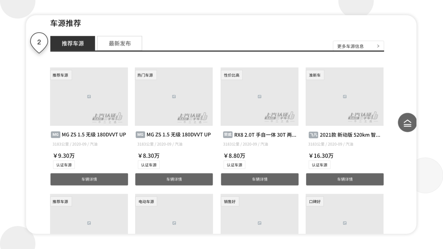Click the 销售好 card image
This screenshot has height=249, width=443.
259,214
